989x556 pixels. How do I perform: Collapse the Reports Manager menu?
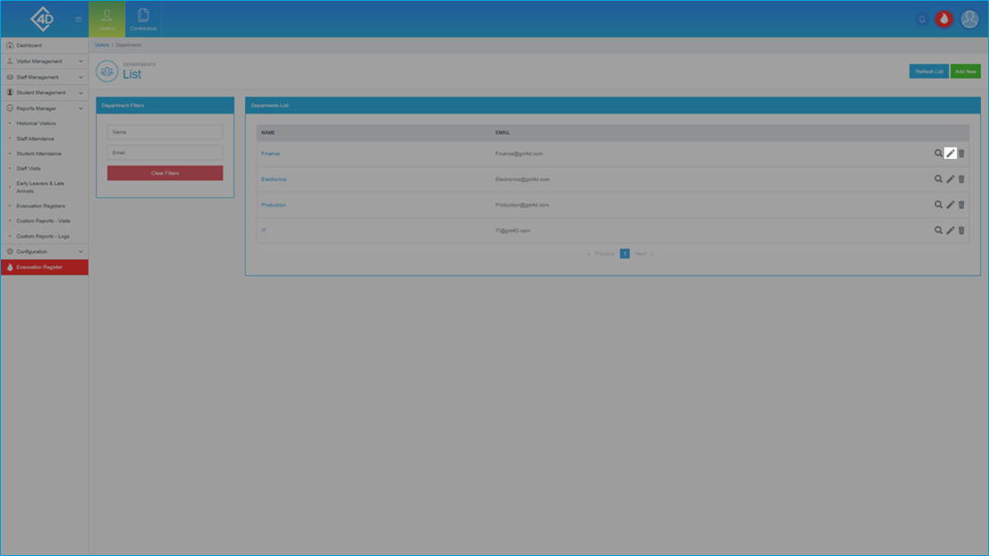coord(44,108)
